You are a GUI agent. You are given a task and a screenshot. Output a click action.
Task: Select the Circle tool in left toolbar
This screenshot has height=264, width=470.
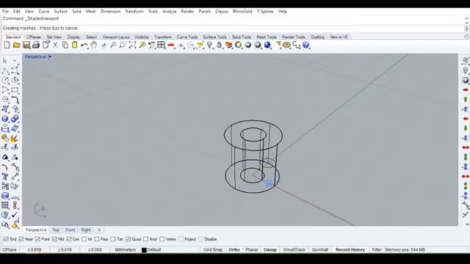pyautogui.click(x=5, y=80)
